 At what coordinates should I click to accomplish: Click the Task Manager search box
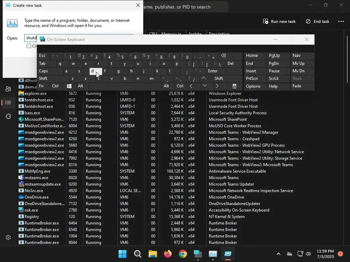(185, 7)
